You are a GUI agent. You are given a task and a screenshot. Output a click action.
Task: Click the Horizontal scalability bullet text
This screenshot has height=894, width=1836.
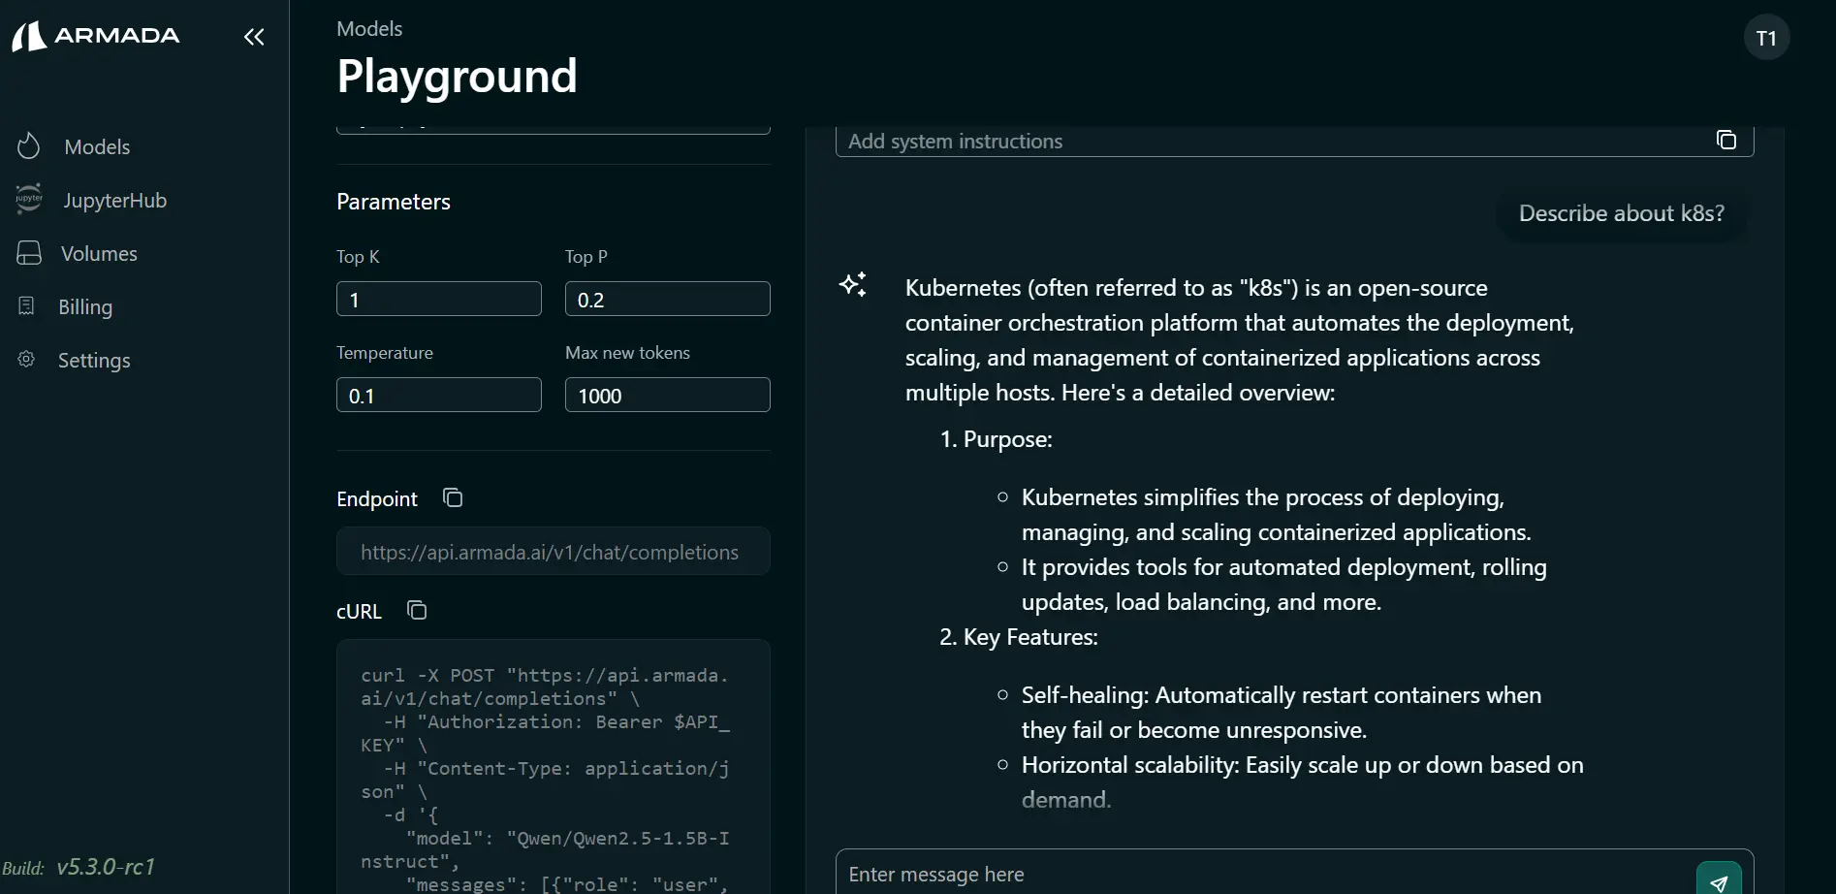click(x=1303, y=782)
